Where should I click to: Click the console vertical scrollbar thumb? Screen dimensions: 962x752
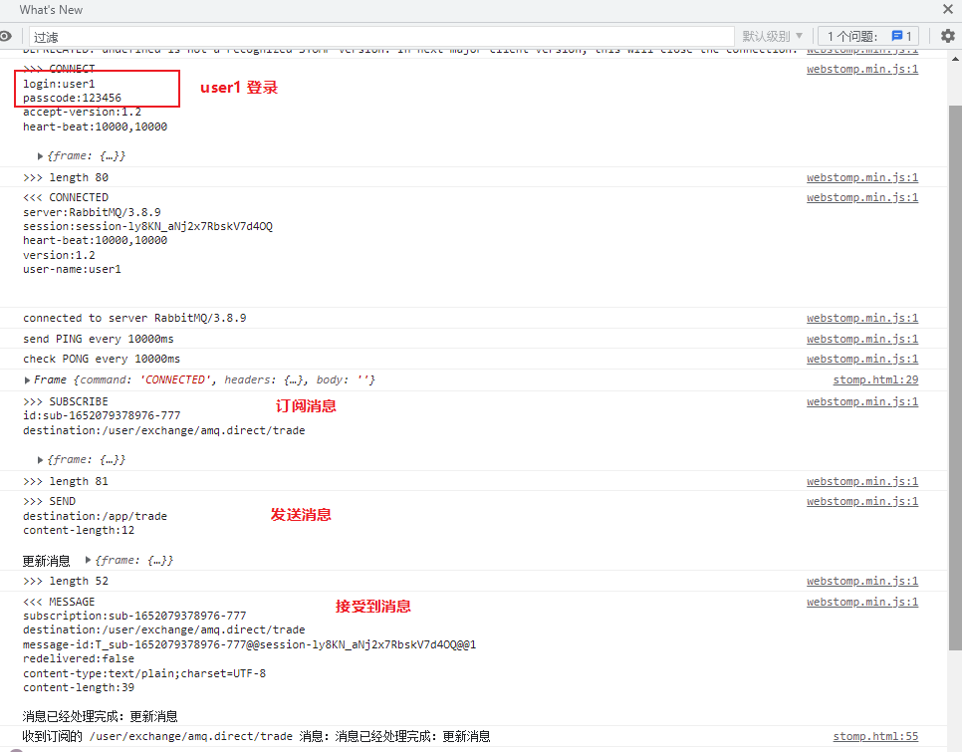click(955, 377)
